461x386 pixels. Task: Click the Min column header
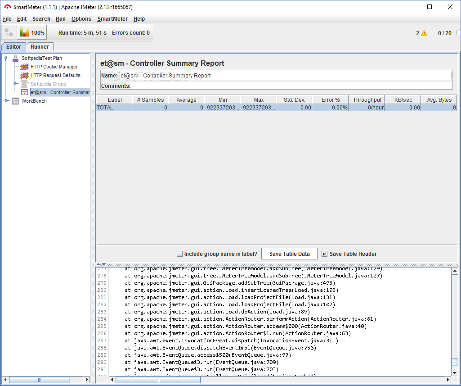(223, 100)
